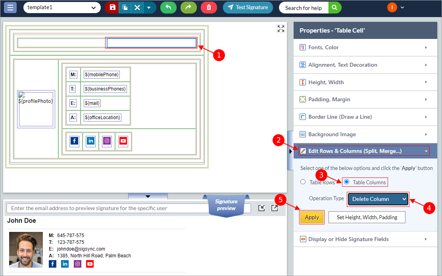
Task: Click the undo arrow button
Action: (168, 8)
